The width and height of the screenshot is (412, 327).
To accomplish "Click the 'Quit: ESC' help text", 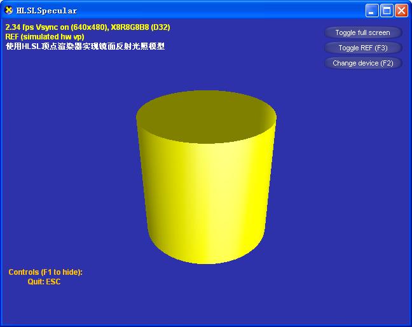I will pos(44,282).
